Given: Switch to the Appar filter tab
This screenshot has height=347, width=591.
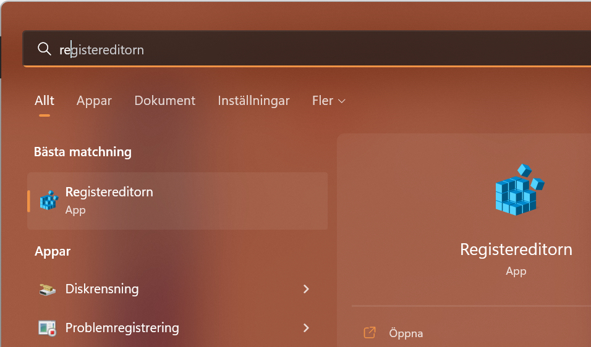Looking at the screenshot, I should pyautogui.click(x=94, y=101).
